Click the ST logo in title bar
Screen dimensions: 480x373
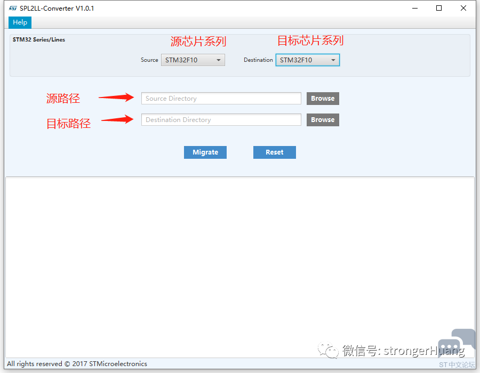point(13,8)
